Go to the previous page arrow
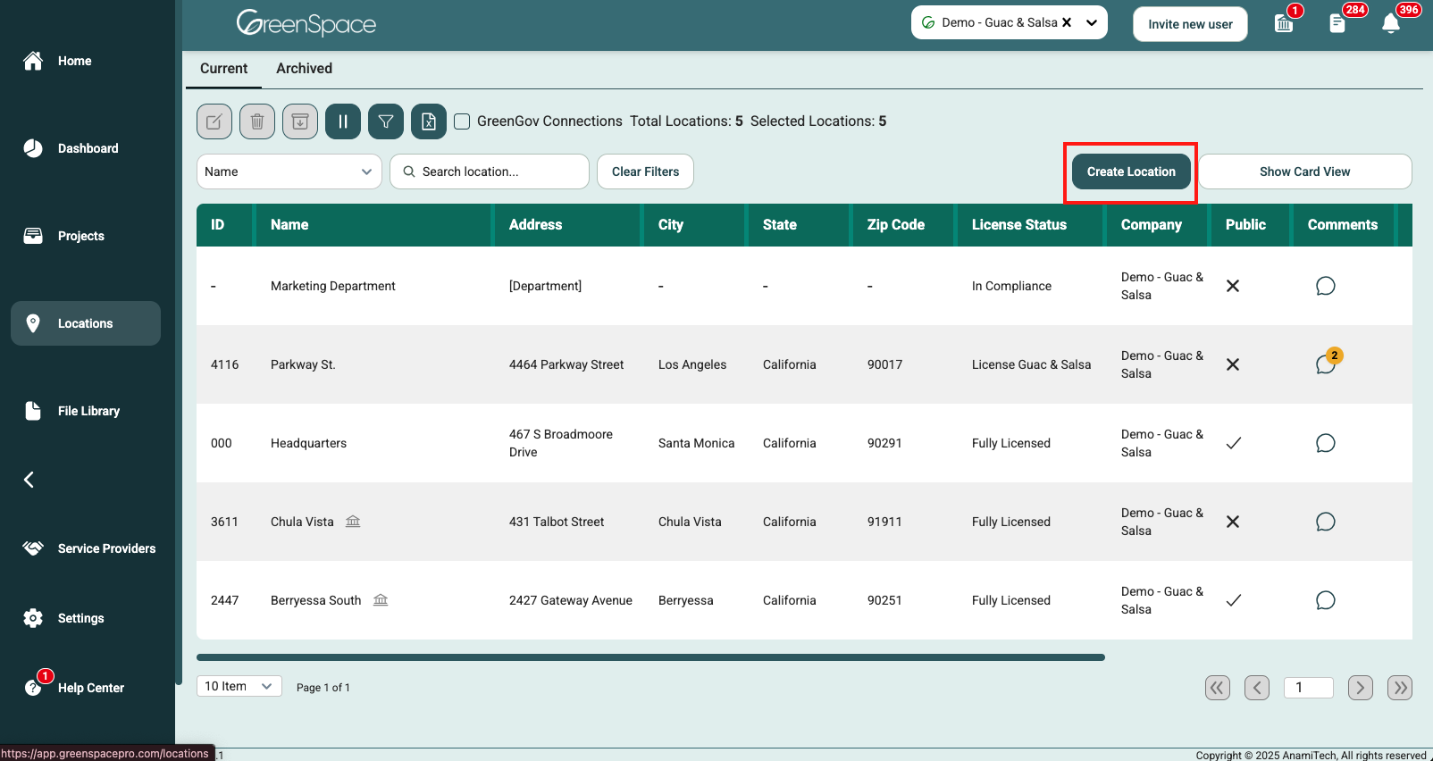The image size is (1433, 761). pos(1257,688)
